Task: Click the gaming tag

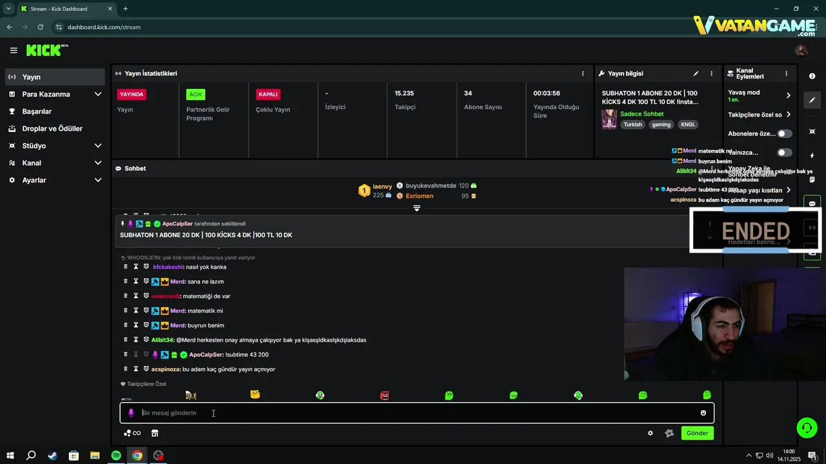Action: (x=661, y=124)
